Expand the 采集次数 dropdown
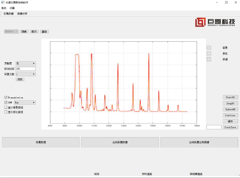The width and height of the screenshot is (240, 178). [x=25, y=74]
